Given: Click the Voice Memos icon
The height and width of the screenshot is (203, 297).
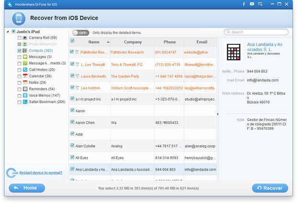Looking at the screenshot, I should (x=25, y=96).
